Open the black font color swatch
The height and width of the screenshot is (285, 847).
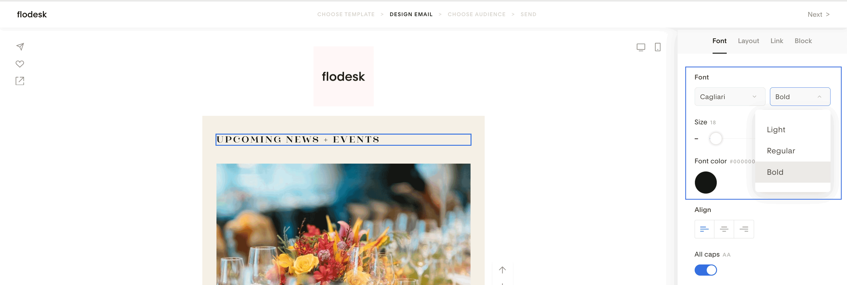[x=705, y=182]
